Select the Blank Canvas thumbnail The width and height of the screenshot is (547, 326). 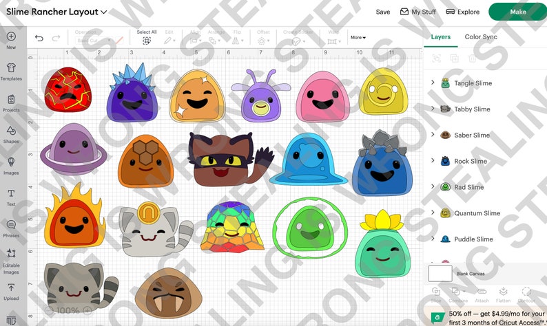tap(440, 274)
